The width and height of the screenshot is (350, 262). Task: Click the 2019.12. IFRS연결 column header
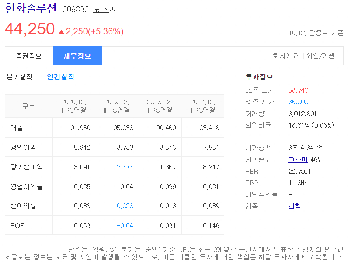116,106
